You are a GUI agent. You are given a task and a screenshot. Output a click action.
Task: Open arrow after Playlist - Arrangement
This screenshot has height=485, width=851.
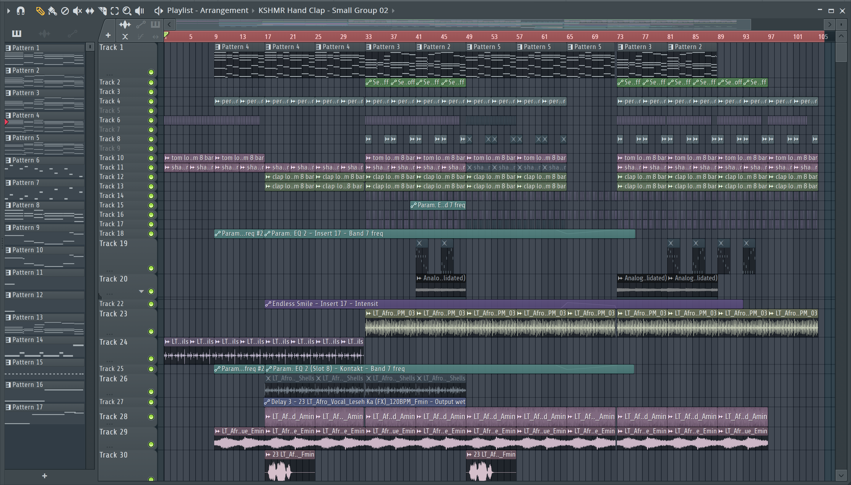click(253, 11)
